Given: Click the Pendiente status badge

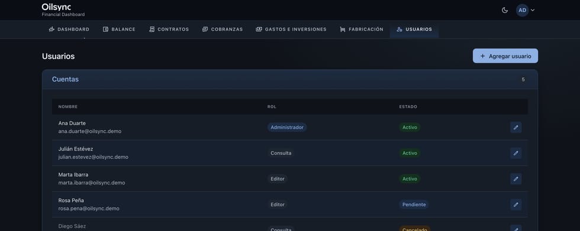Looking at the screenshot, I should coord(414,204).
